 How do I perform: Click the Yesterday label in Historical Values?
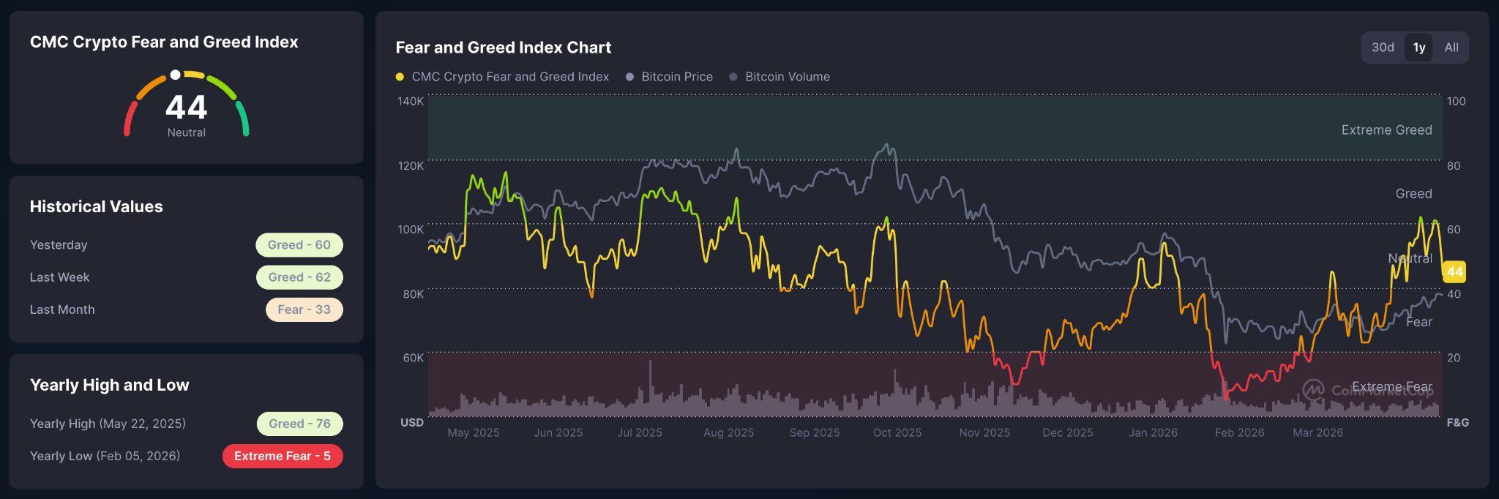[x=59, y=245]
